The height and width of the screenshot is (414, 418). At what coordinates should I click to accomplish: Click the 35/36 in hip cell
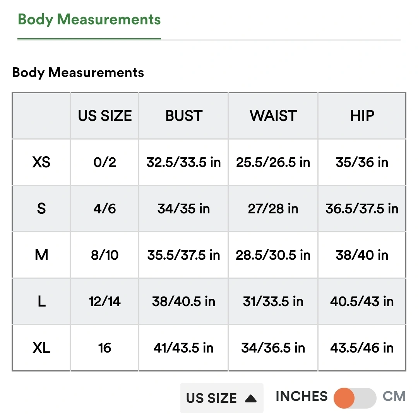click(362, 162)
